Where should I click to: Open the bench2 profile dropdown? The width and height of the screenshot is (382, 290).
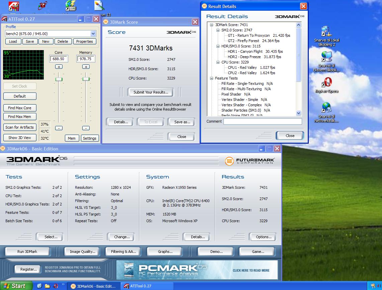(93, 33)
